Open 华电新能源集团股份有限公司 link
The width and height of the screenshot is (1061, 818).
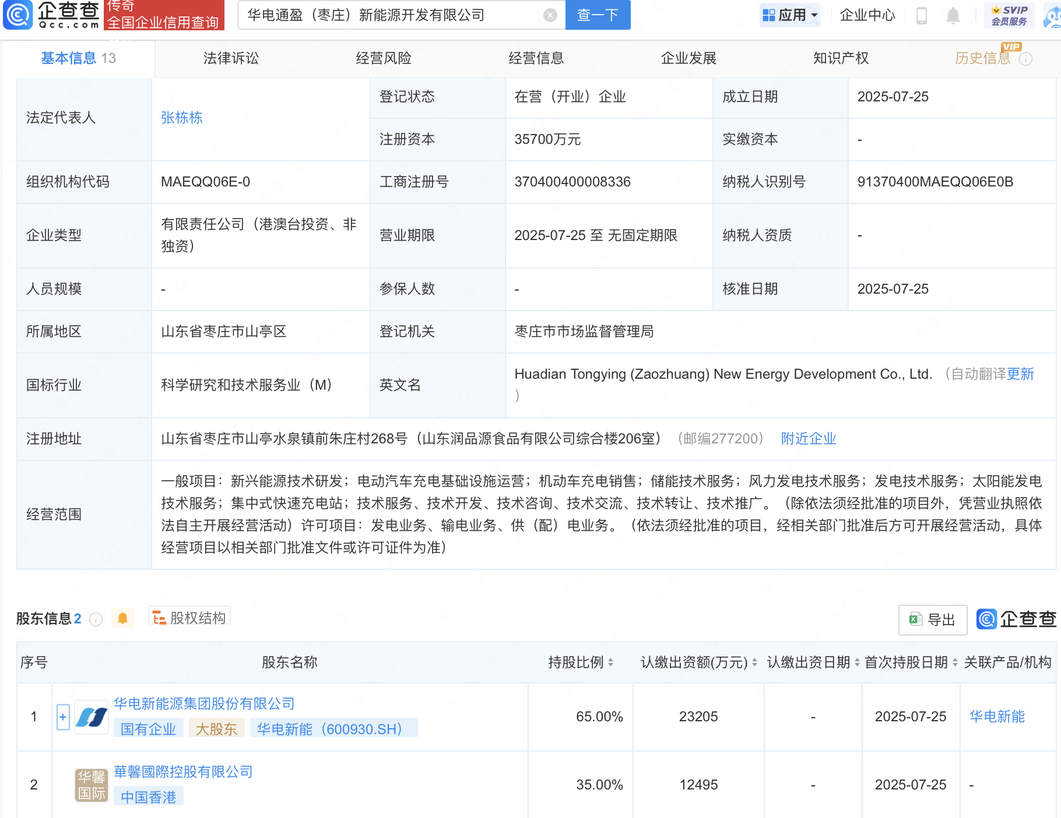pos(204,704)
